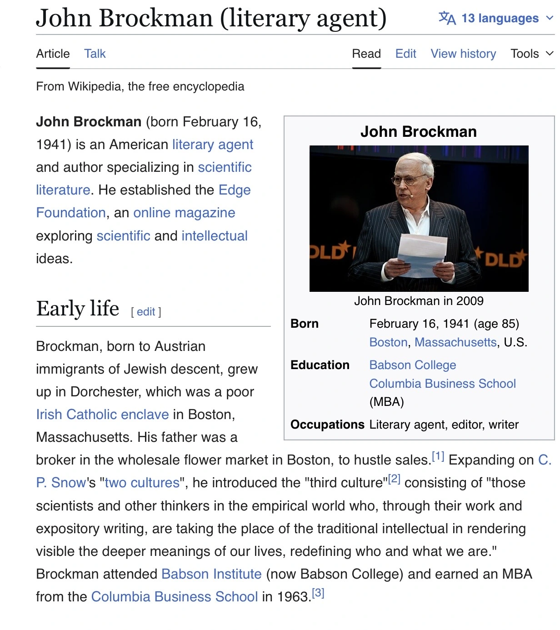Open the C. P. Snow link

click(x=61, y=483)
